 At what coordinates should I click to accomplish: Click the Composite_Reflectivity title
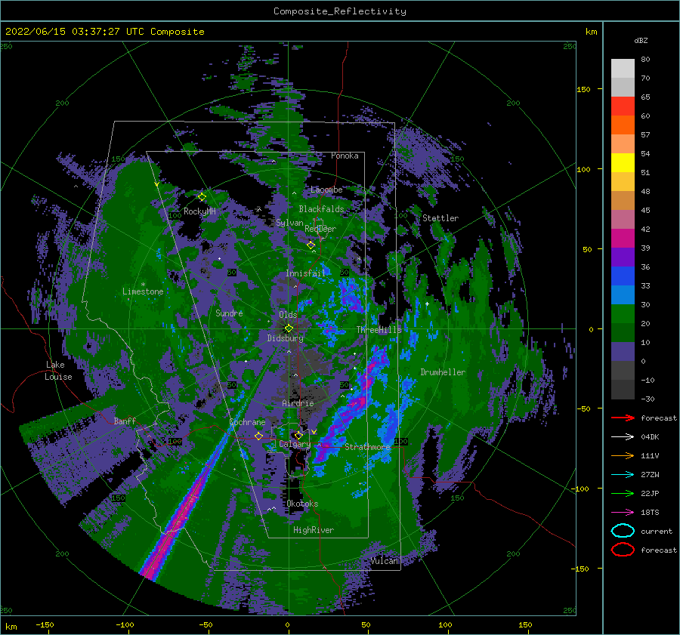(339, 11)
